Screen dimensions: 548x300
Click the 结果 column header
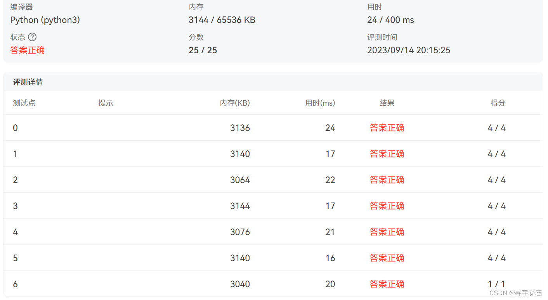(x=387, y=103)
